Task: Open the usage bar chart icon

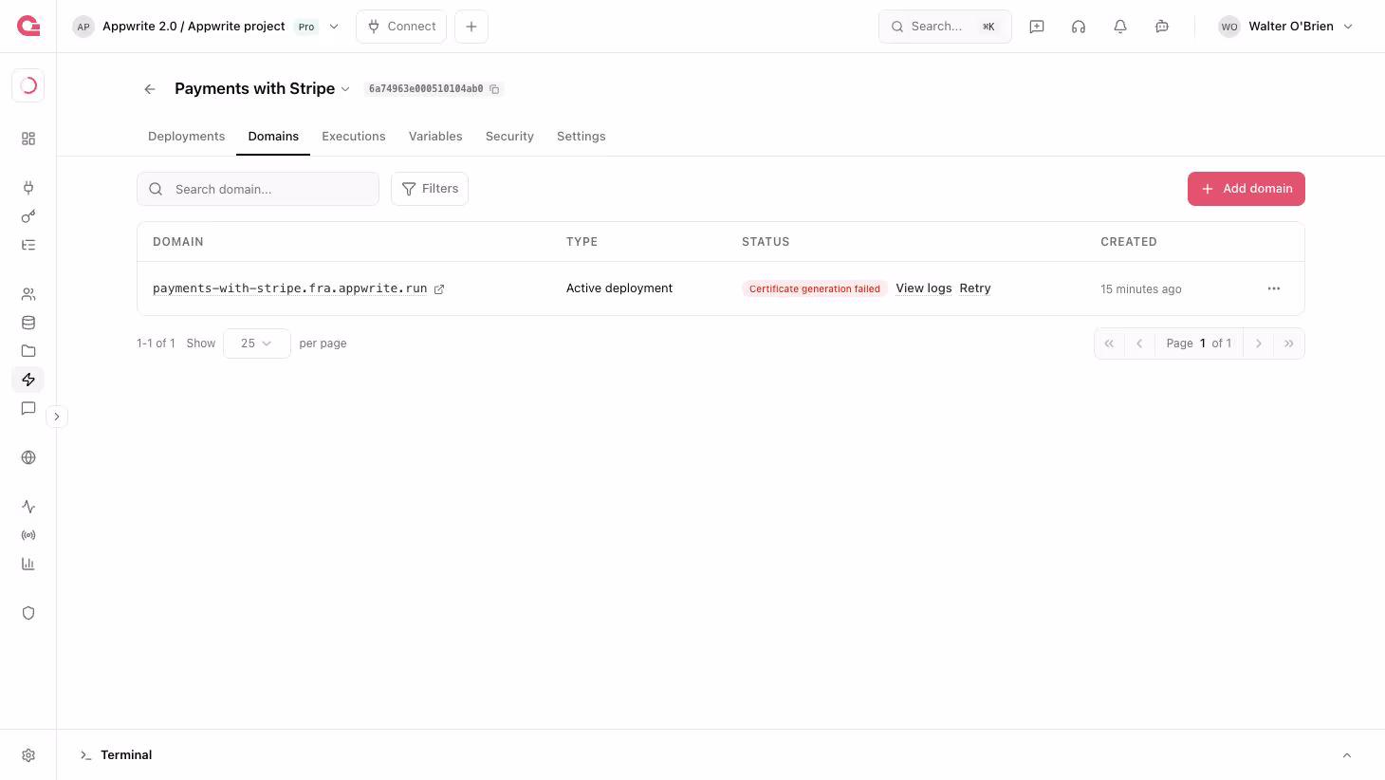Action: pyautogui.click(x=28, y=564)
